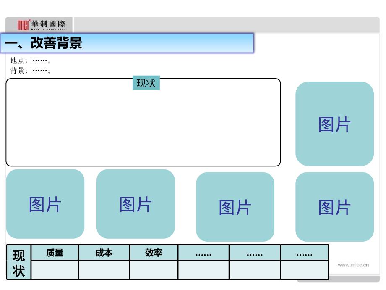The width and height of the screenshot is (386, 290).
Task: Click the empty cell under 成本
Action: coord(104,270)
